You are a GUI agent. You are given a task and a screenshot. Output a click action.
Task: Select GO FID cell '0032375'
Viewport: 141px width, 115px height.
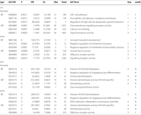coord(13,44)
